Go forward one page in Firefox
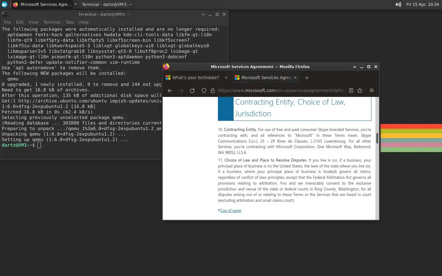 click(181, 90)
